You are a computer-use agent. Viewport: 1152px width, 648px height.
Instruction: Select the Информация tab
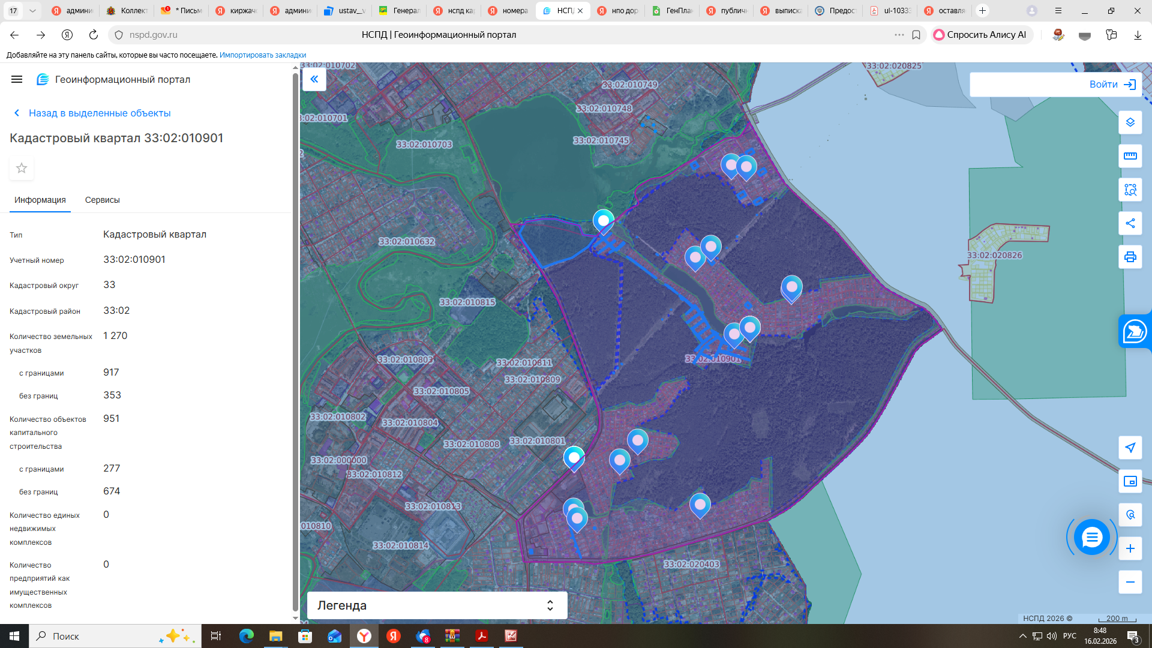tap(40, 200)
